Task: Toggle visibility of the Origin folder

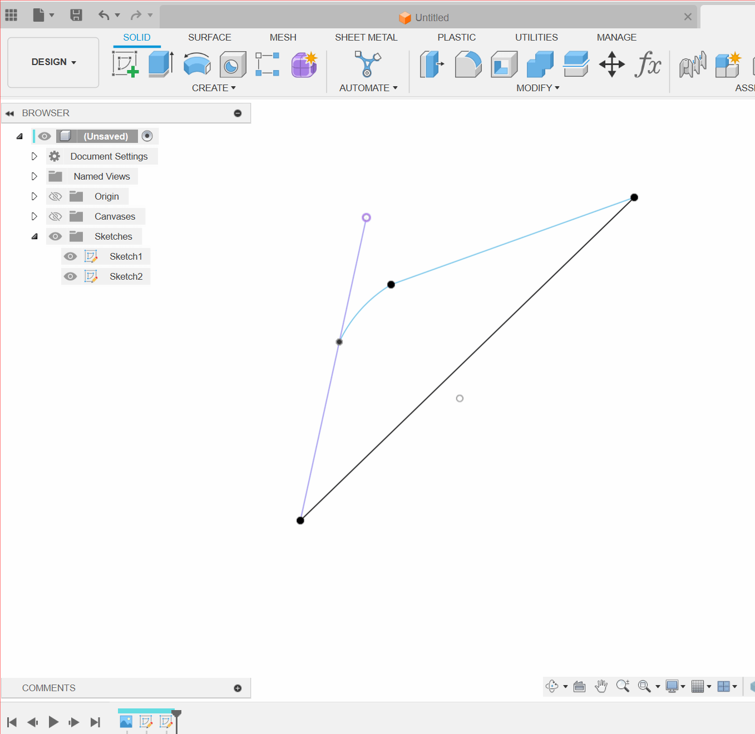Action: (55, 196)
